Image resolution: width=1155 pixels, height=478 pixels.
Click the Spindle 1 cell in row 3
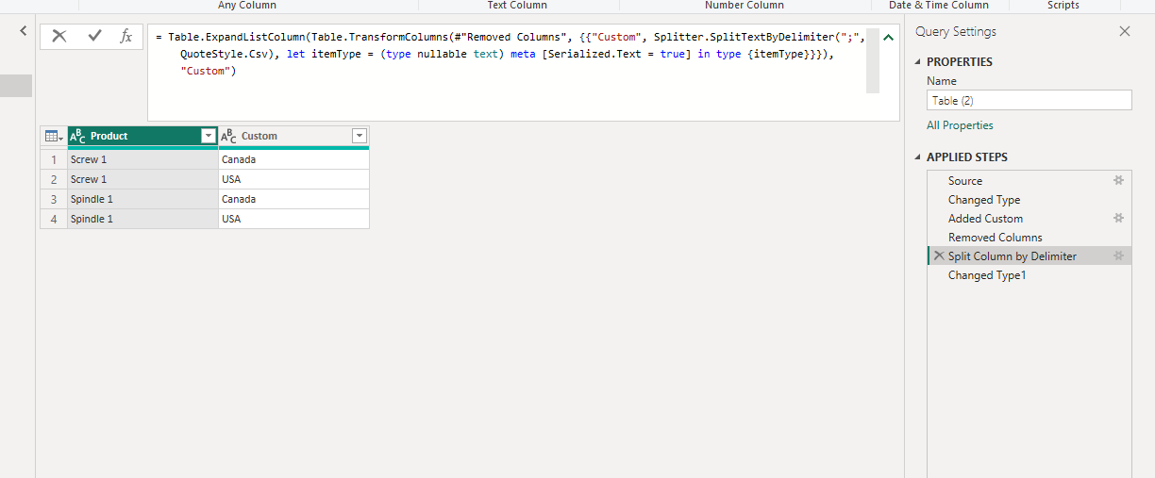(142, 199)
